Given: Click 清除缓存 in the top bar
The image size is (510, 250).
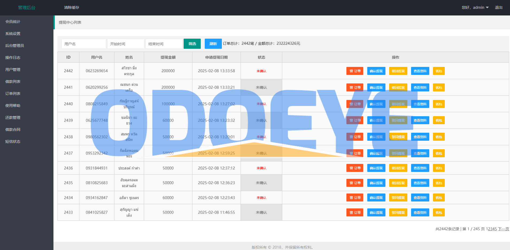Looking at the screenshot, I should (x=72, y=7).
